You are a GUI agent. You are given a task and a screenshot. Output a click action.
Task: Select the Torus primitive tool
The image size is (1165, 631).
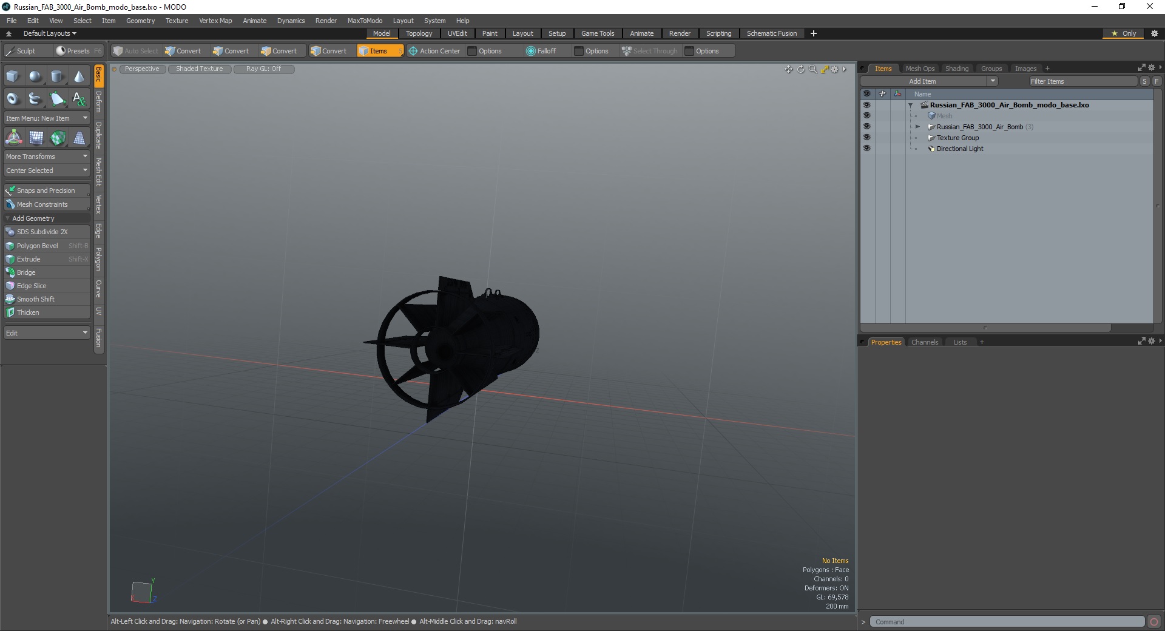point(13,98)
